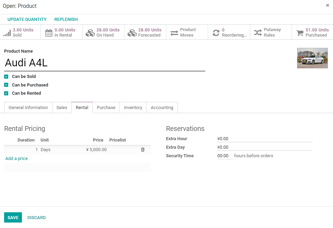Disable the Can be Rented checkbox
This screenshot has width=333, height=228.
click(x=6, y=93)
